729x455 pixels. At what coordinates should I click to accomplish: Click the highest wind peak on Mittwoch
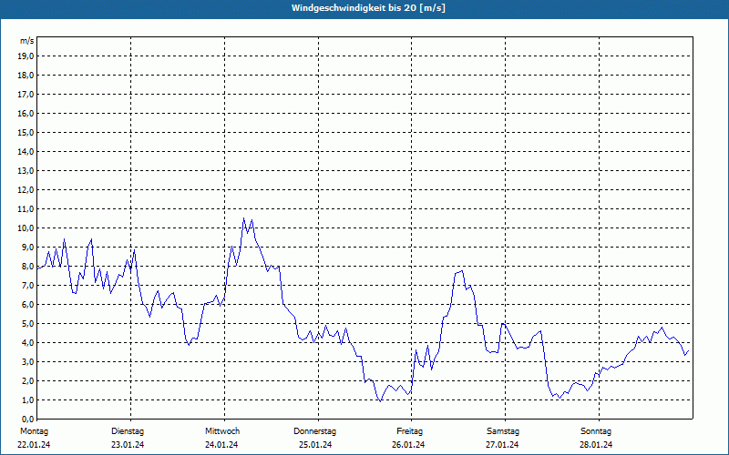tap(243, 218)
